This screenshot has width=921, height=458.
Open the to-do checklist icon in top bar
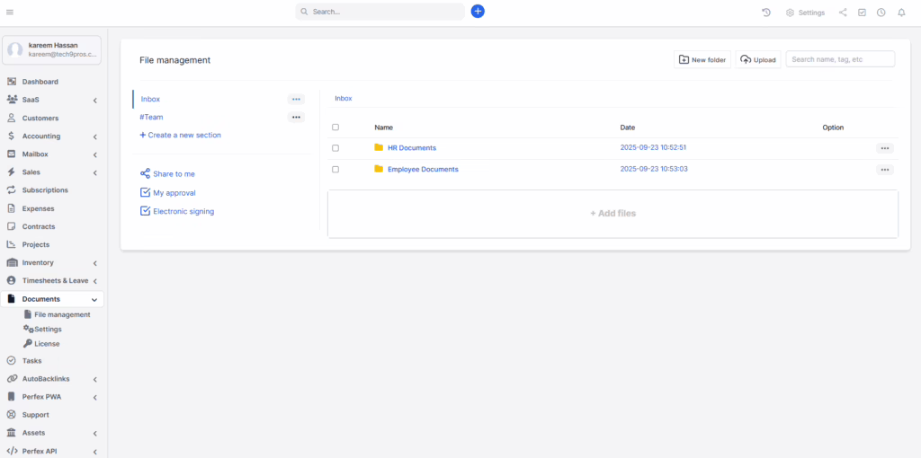[x=862, y=13]
